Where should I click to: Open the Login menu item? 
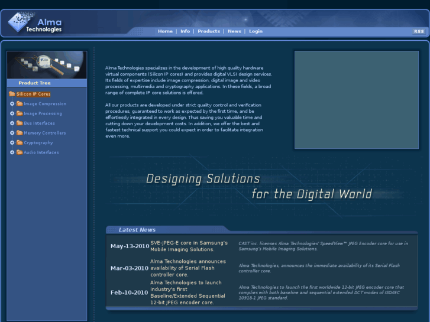pyautogui.click(x=256, y=31)
